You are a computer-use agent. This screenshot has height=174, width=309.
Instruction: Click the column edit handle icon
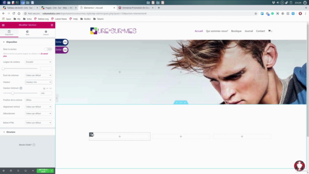pos(91,134)
